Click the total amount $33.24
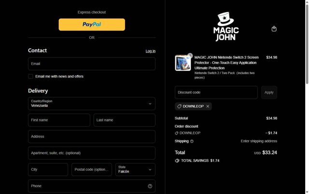 click(269, 152)
